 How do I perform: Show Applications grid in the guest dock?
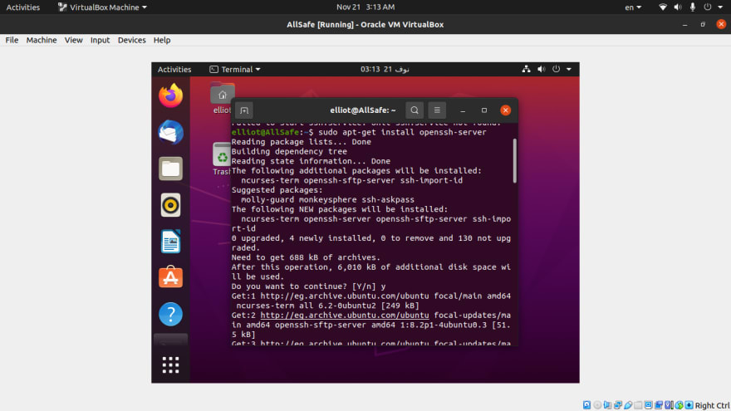pos(170,365)
